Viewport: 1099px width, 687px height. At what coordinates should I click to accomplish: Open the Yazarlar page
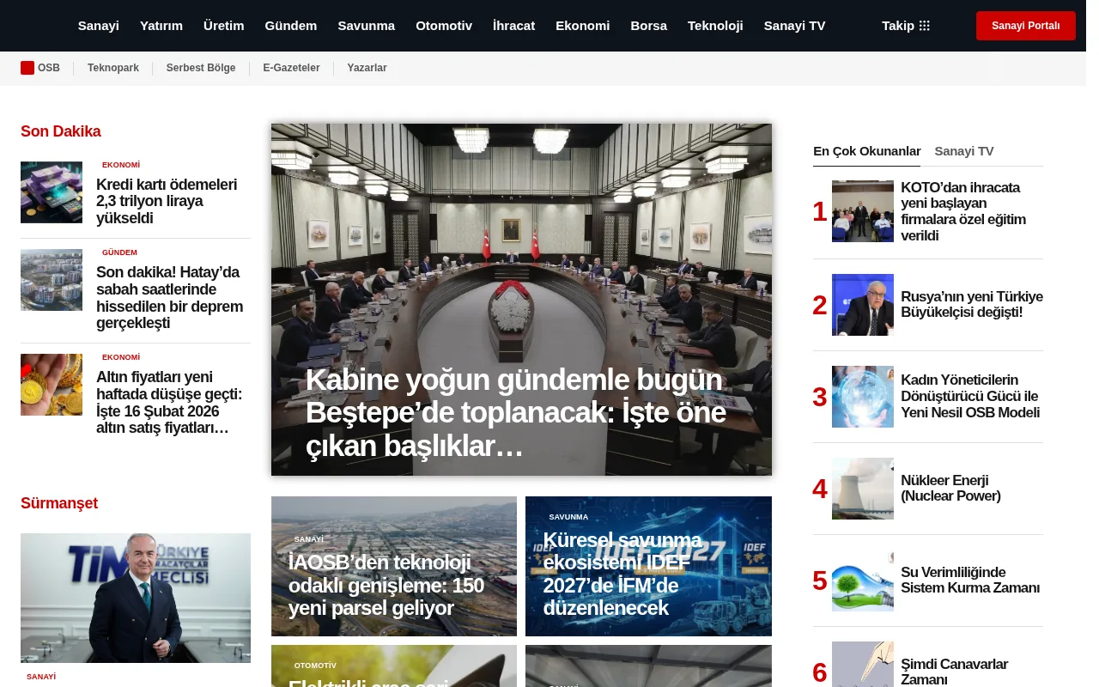(367, 68)
